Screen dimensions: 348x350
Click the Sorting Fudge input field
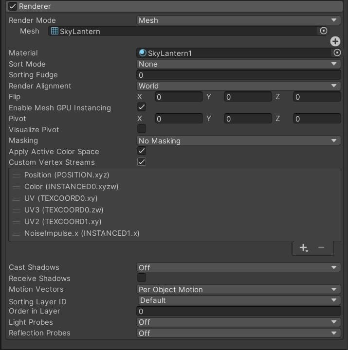(238, 75)
